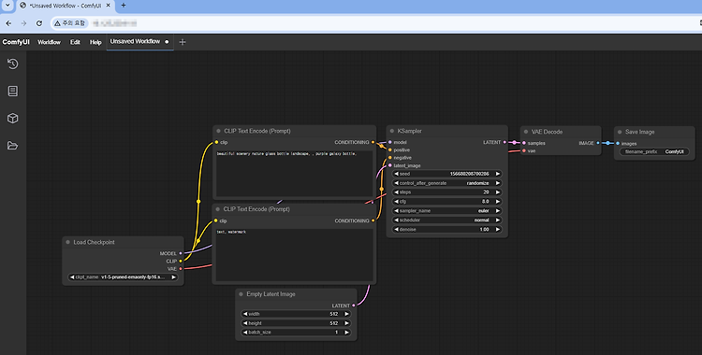This screenshot has width=702, height=355.
Task: Click the Load Checkpoint CLIP output socket
Action: (x=181, y=261)
